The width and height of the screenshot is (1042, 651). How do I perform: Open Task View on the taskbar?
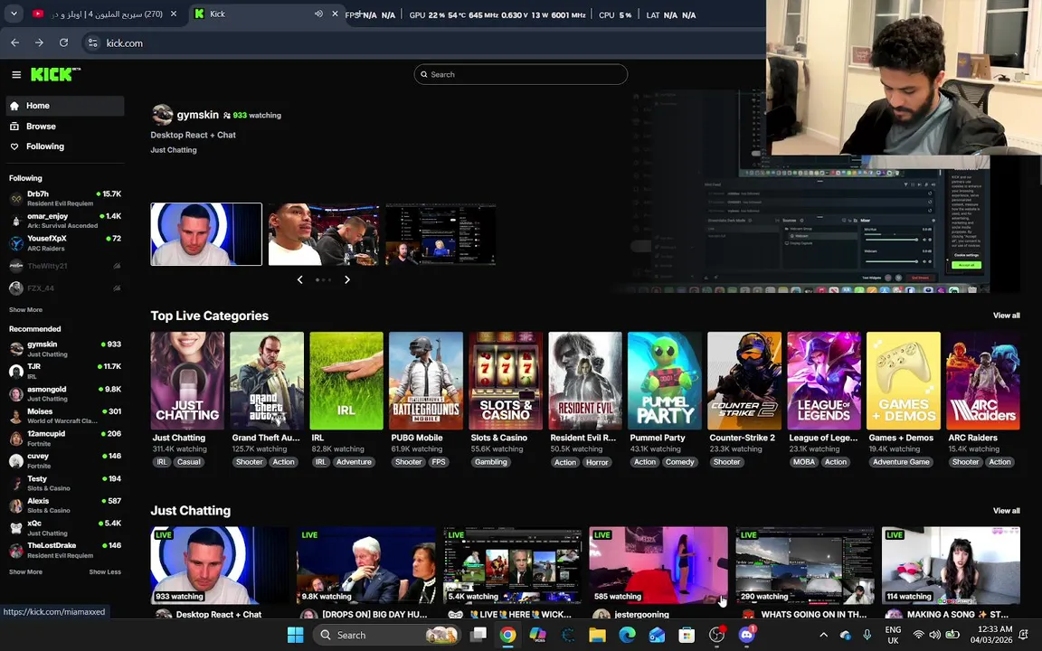(478, 635)
